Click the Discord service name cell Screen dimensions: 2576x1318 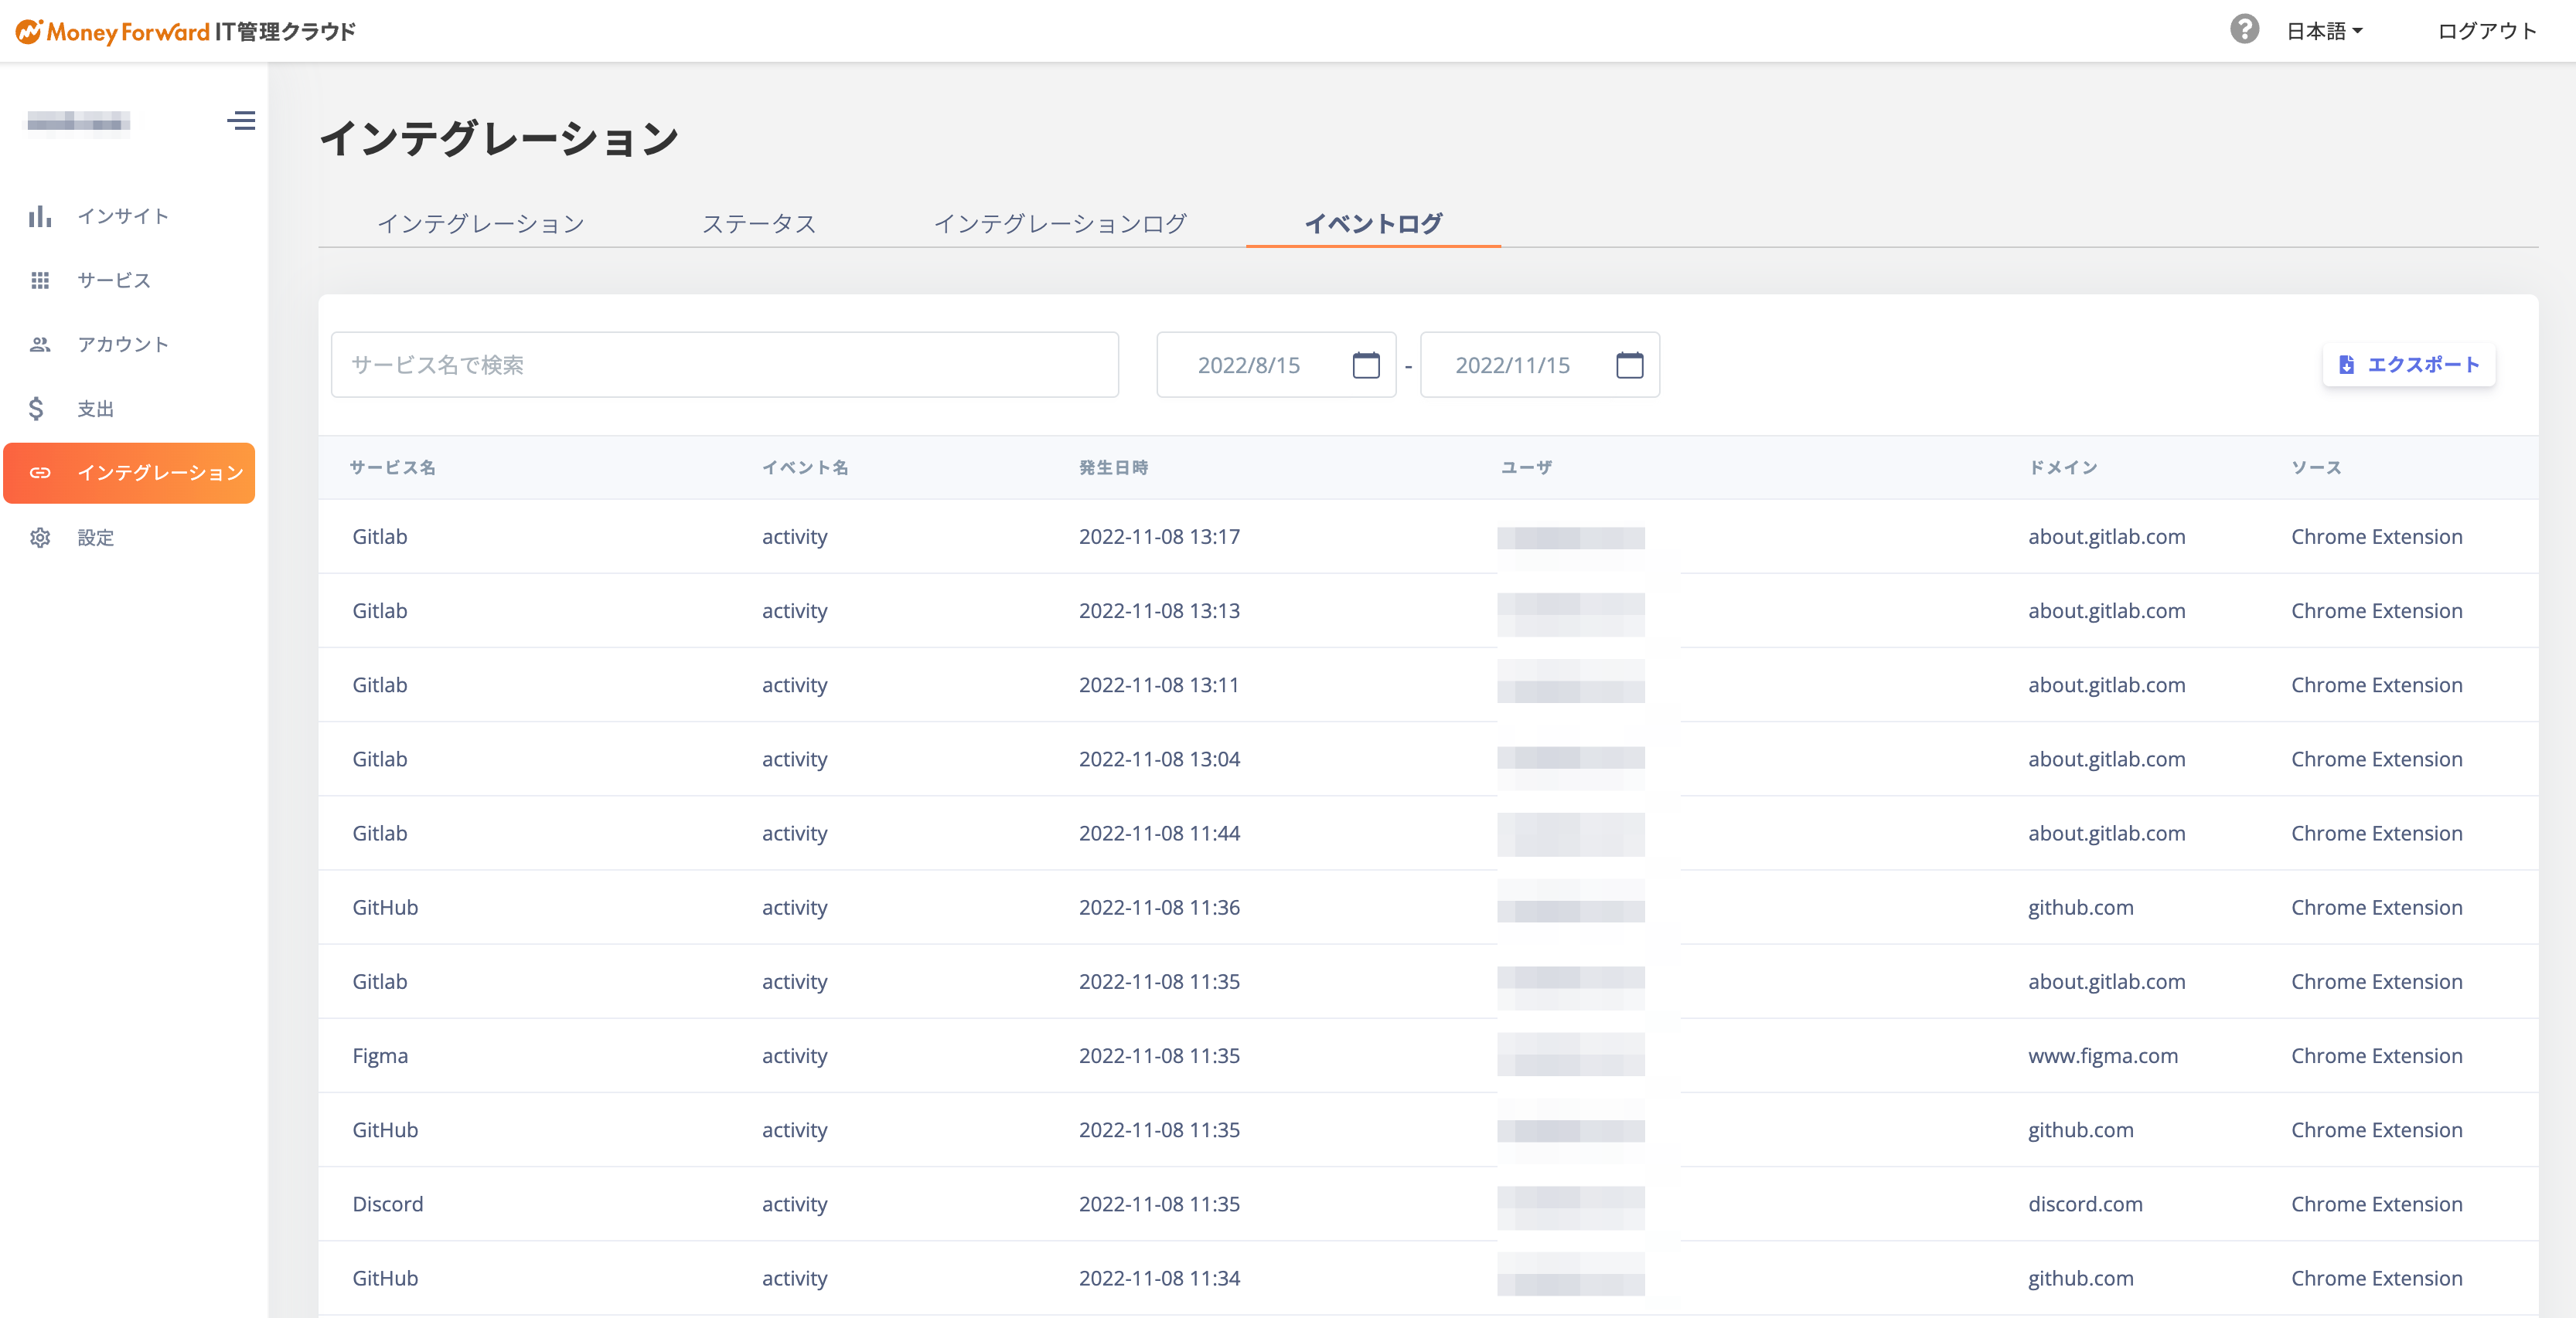(x=388, y=1204)
